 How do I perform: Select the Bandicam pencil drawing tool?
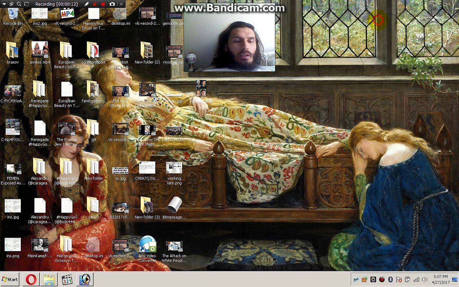click(x=86, y=4)
